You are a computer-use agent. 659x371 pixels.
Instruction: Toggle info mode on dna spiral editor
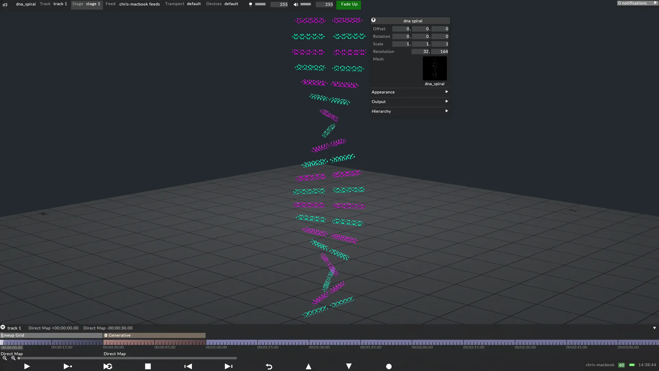pos(374,20)
